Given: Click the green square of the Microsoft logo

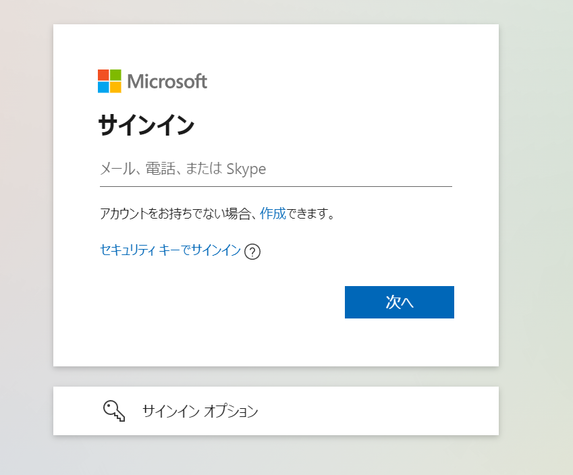Looking at the screenshot, I should point(115,75).
